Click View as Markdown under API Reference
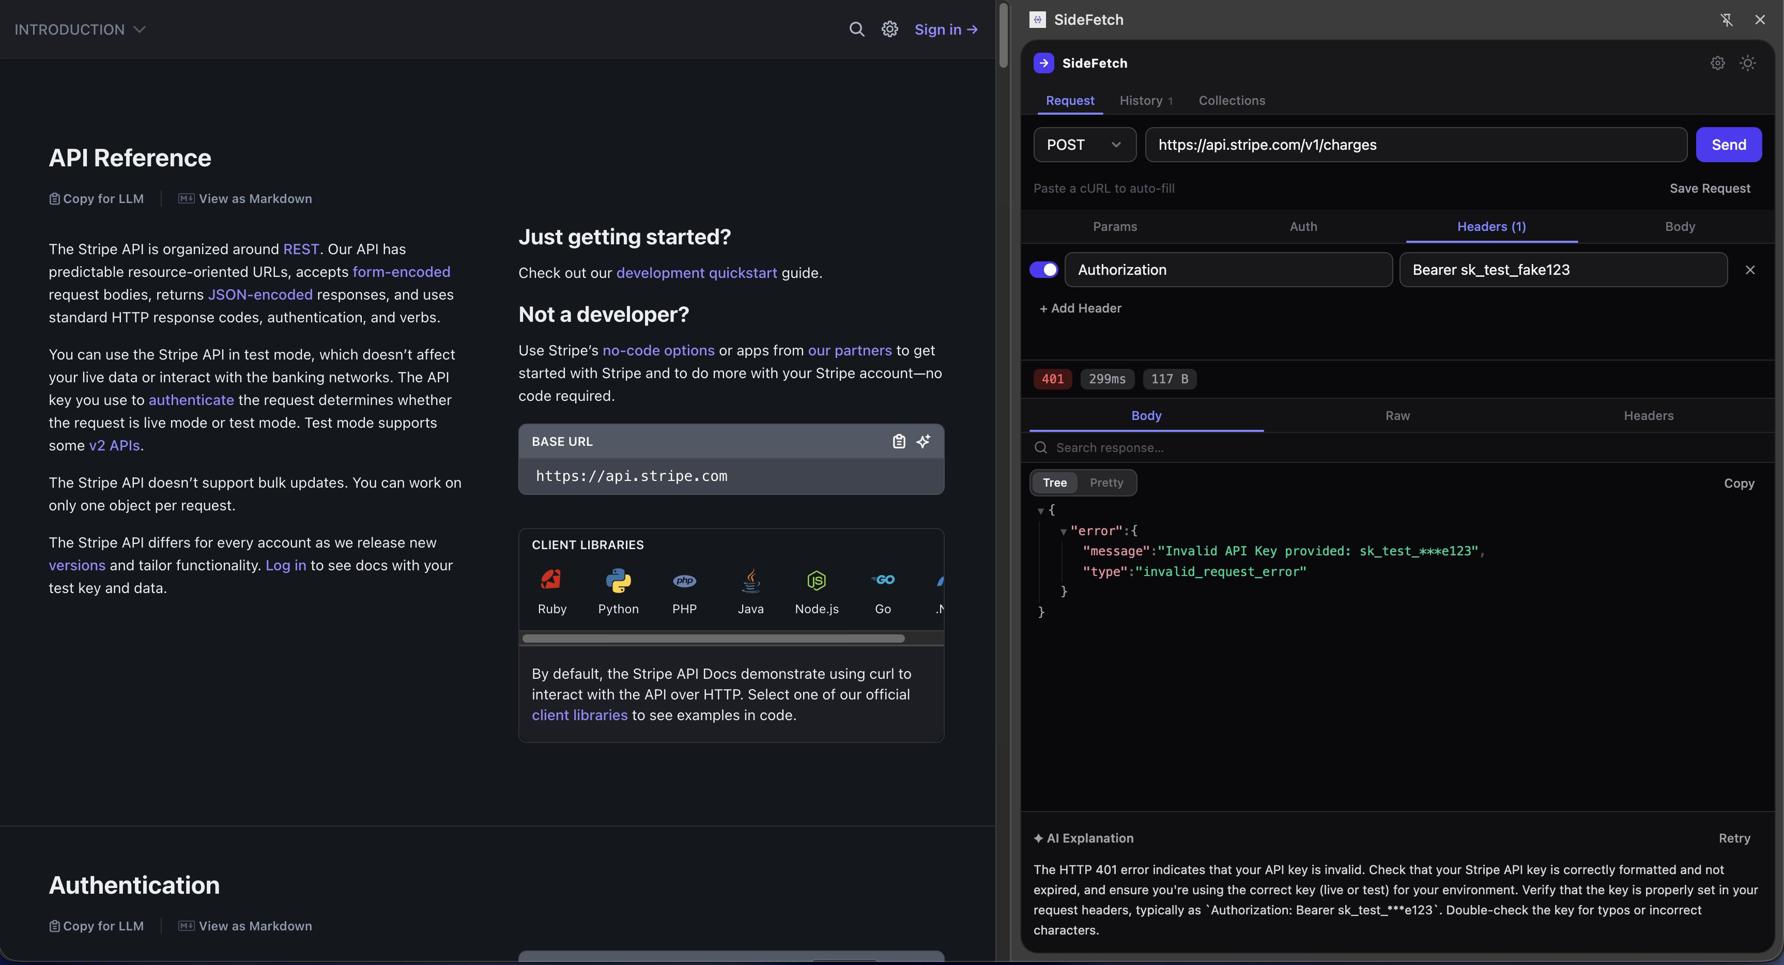The width and height of the screenshot is (1784, 965). [x=245, y=199]
